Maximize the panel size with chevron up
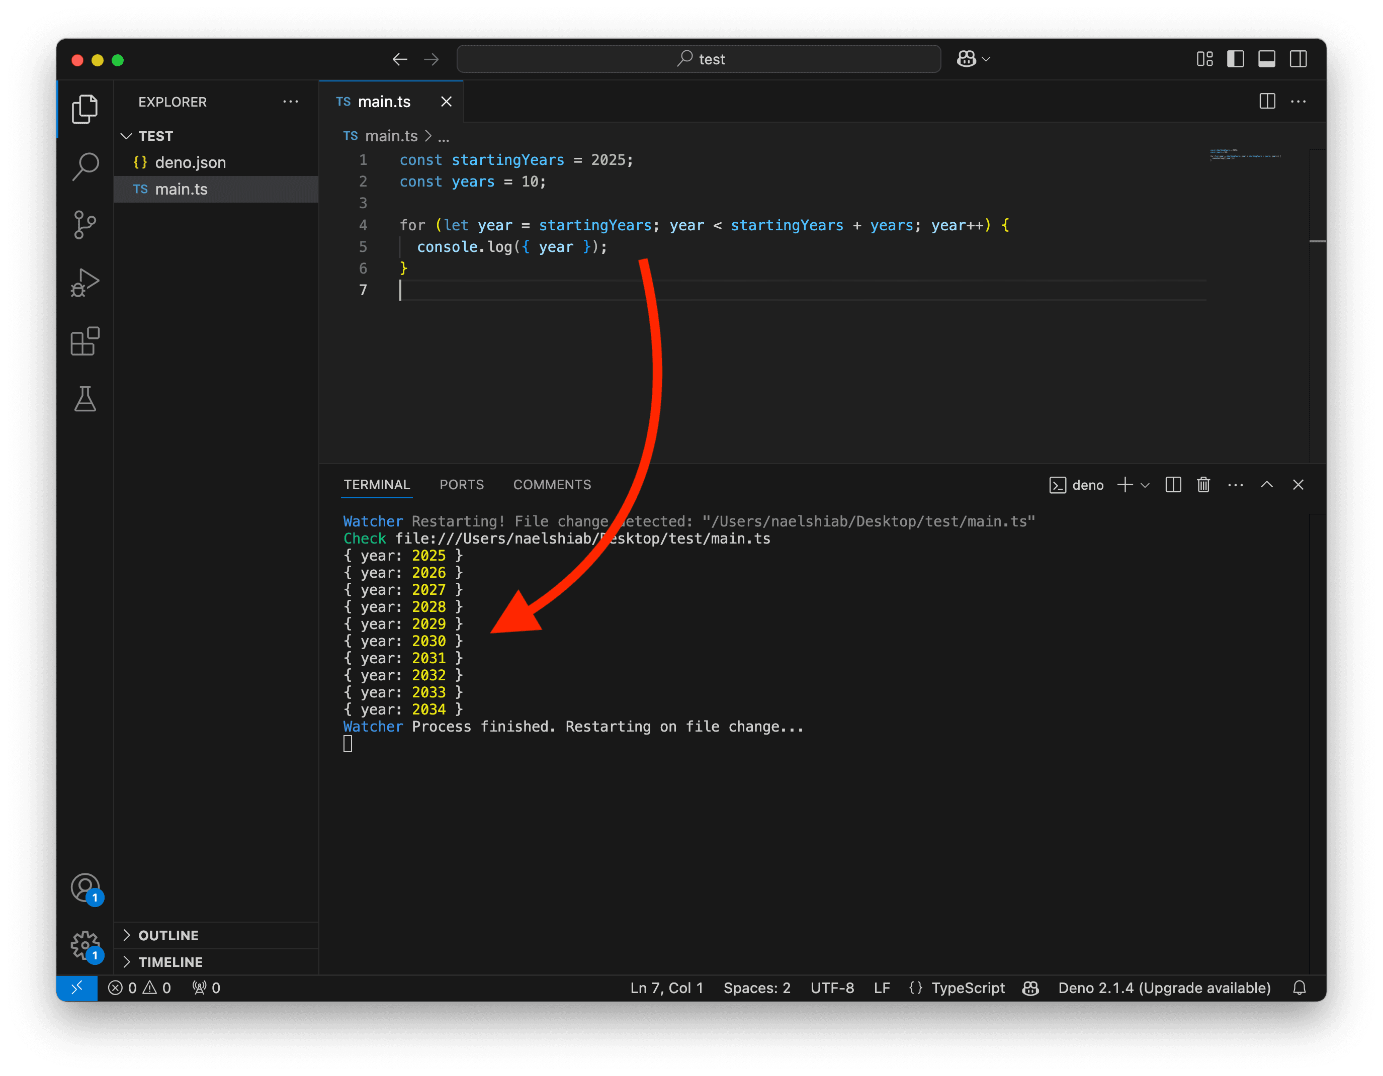Viewport: 1383px width, 1076px height. tap(1267, 485)
